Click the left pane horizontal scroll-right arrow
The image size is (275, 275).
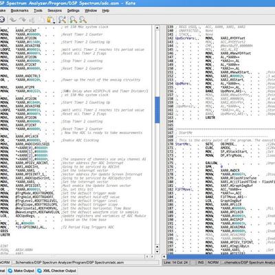pyautogui.click(x=151, y=256)
